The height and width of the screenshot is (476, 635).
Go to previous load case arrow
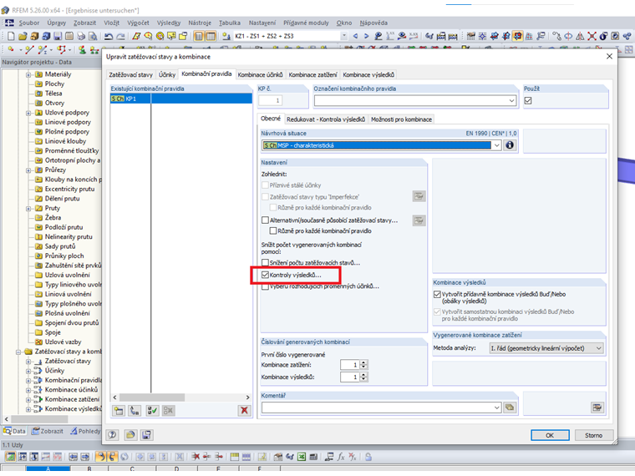point(355,36)
